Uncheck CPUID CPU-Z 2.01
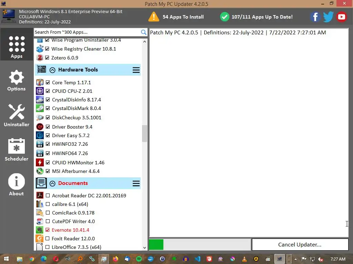The image size is (353, 264). click(48, 91)
